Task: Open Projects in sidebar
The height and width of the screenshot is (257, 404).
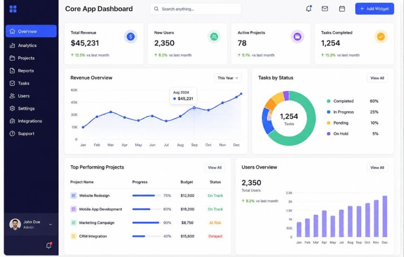Action: (31, 58)
